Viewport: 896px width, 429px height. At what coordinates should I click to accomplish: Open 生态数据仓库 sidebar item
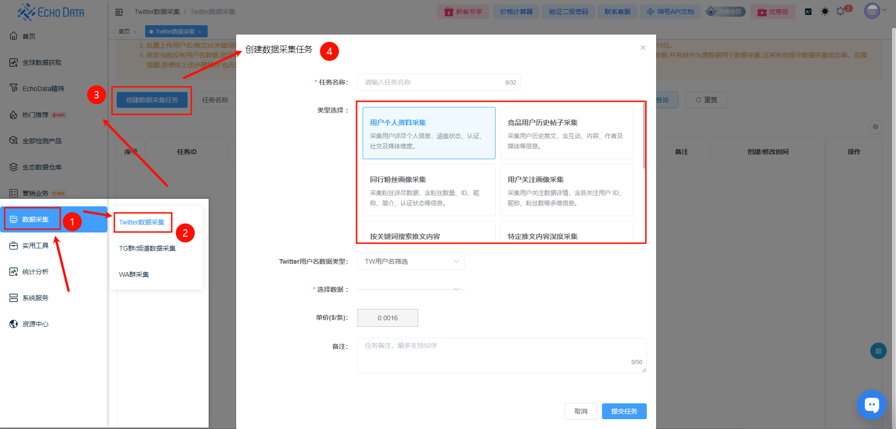[42, 167]
